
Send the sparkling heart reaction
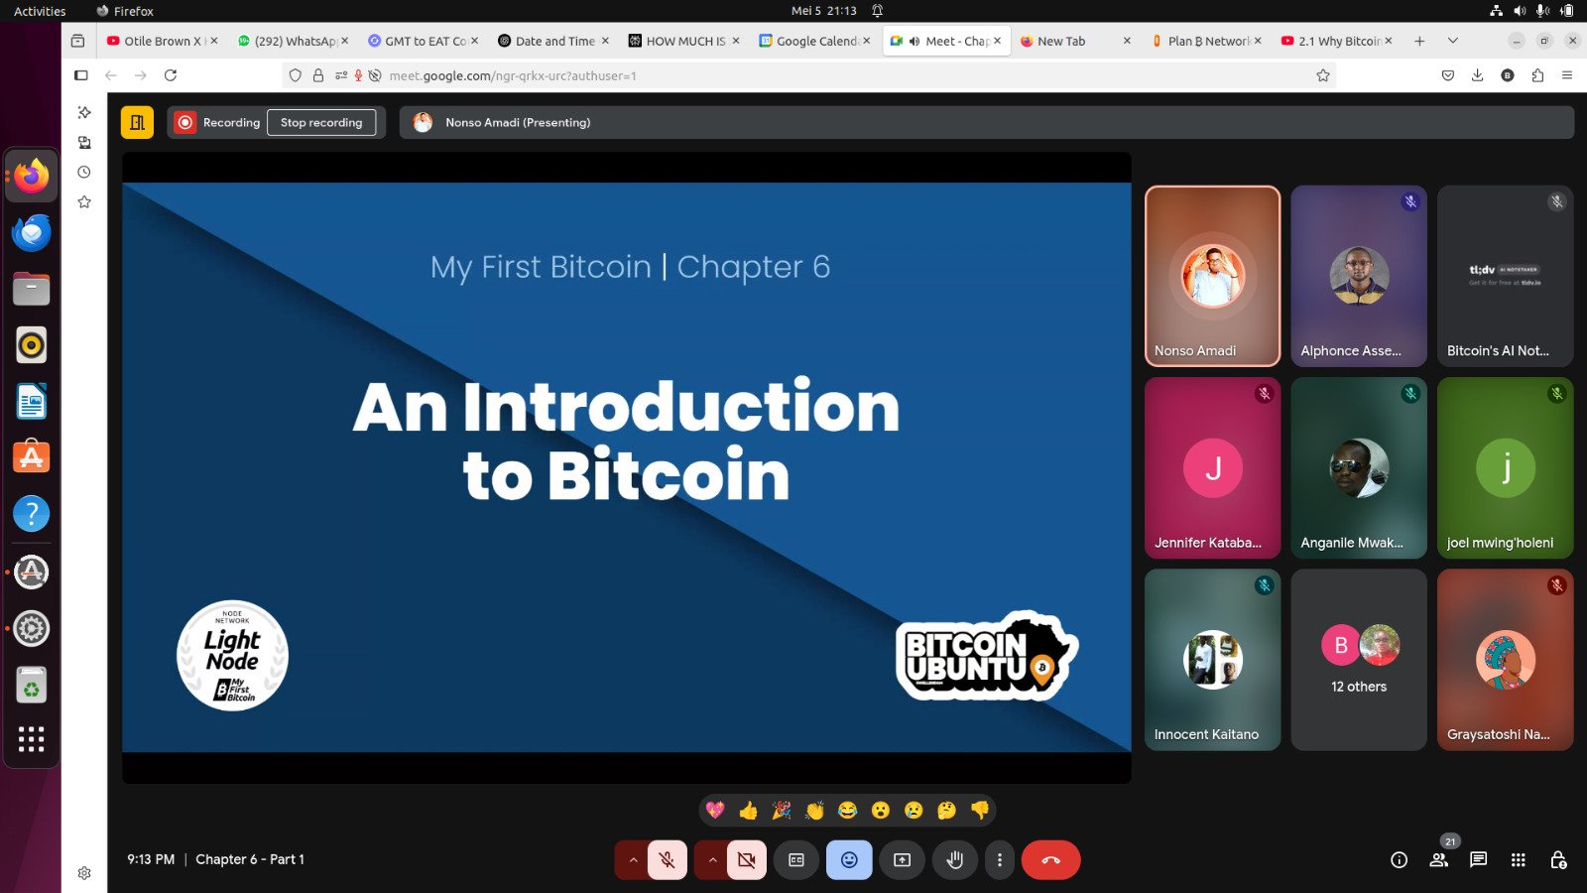(x=715, y=811)
